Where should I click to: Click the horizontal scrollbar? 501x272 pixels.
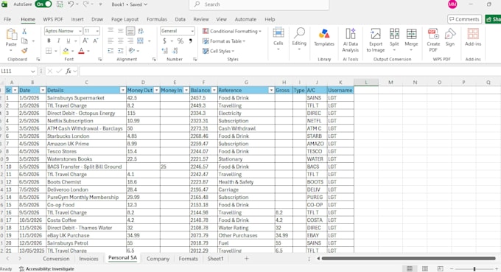(x=408, y=258)
